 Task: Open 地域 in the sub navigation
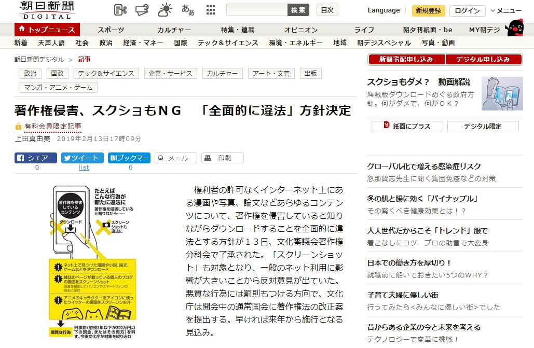pos(340,43)
